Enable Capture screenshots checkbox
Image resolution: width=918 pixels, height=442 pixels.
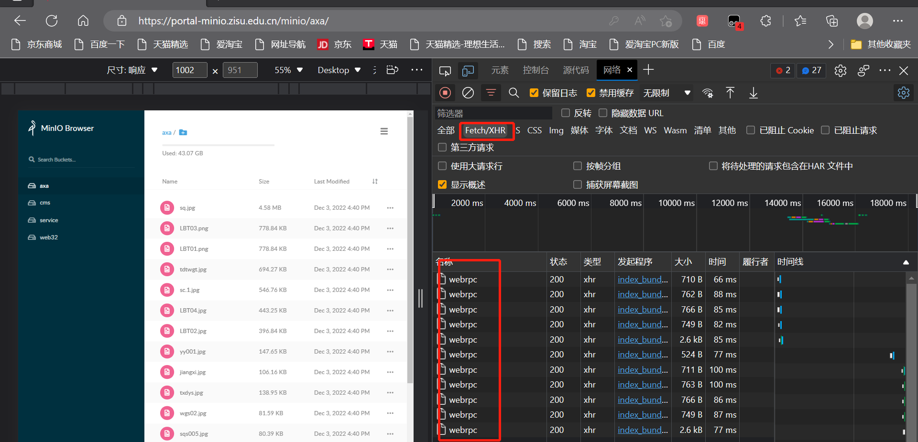pyautogui.click(x=578, y=184)
